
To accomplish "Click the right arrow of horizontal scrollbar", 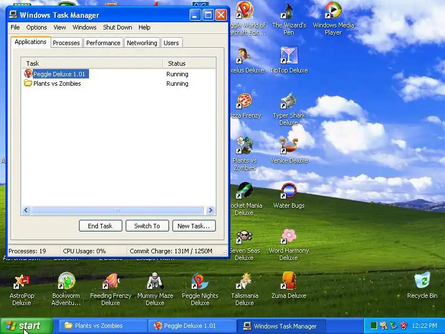I will tap(211, 210).
